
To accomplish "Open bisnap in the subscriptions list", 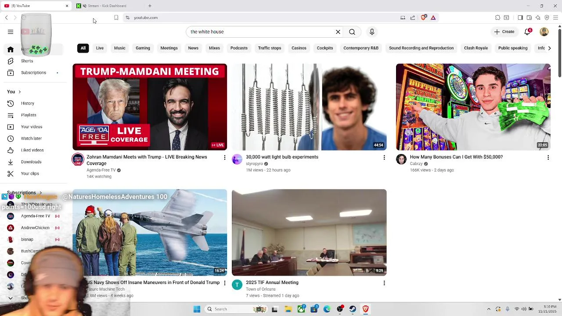I will pyautogui.click(x=27, y=240).
